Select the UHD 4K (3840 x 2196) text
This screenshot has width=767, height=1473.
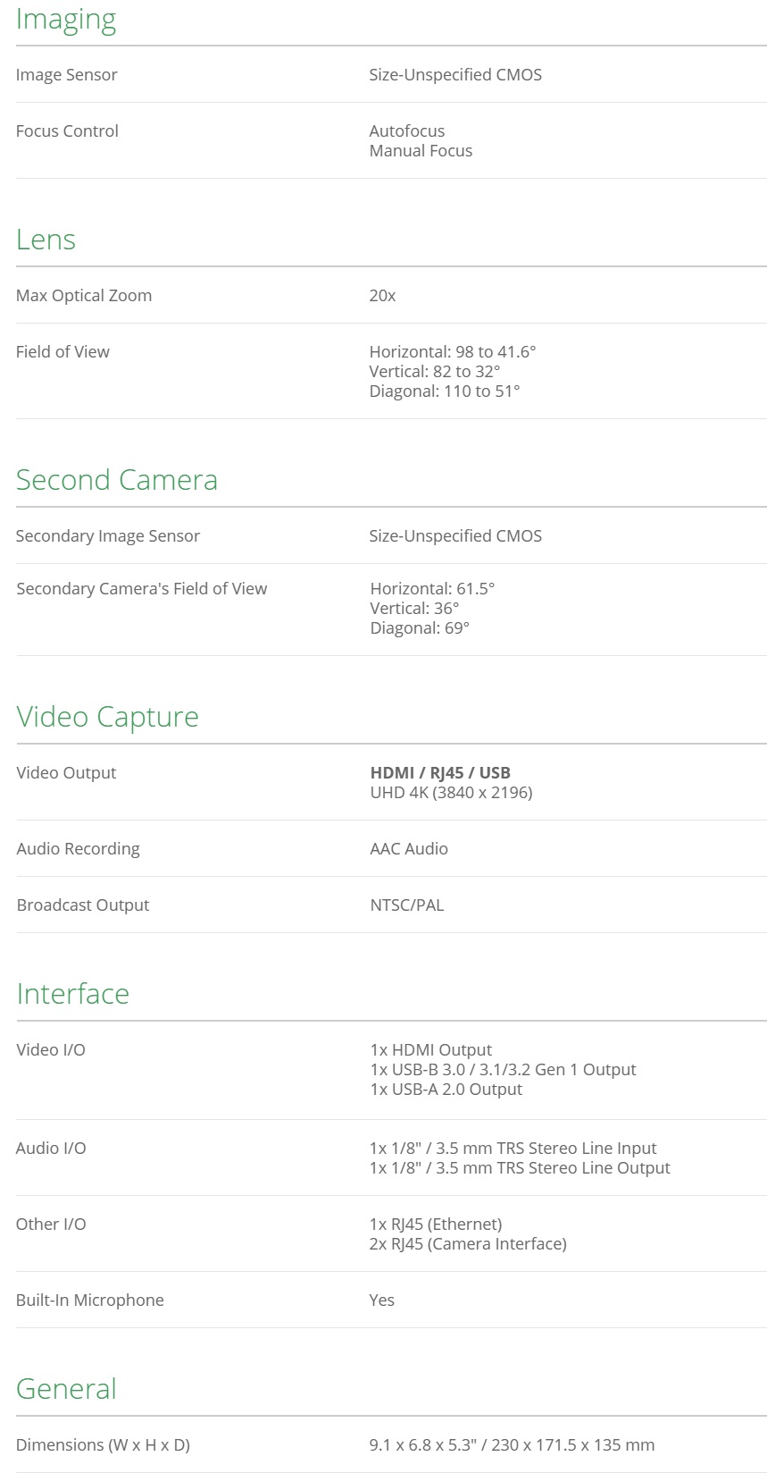click(x=451, y=793)
